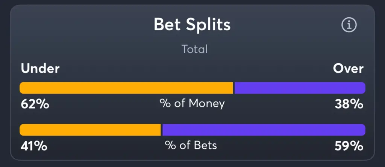This screenshot has width=385, height=167.
Task: Open the info icon beside Bet Splits
Action: [x=349, y=25]
